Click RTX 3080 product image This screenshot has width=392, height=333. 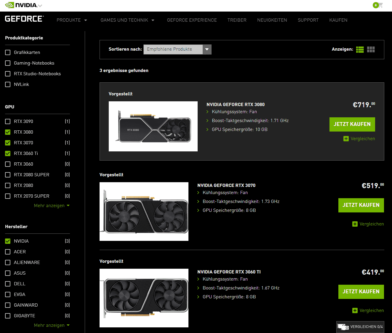[153, 127]
